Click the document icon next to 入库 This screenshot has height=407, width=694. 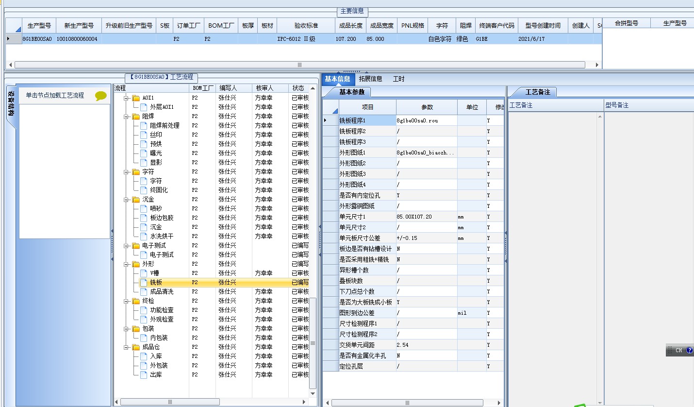[x=144, y=356]
